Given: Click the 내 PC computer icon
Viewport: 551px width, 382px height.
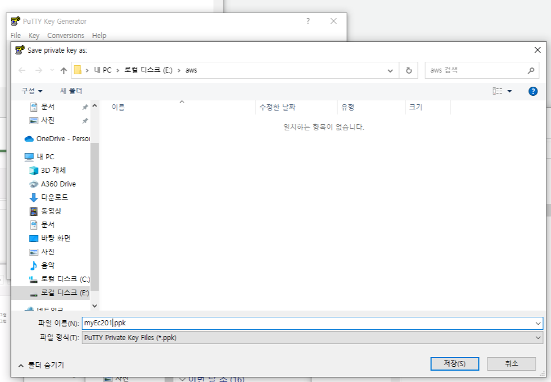Looking at the screenshot, I should coord(29,157).
